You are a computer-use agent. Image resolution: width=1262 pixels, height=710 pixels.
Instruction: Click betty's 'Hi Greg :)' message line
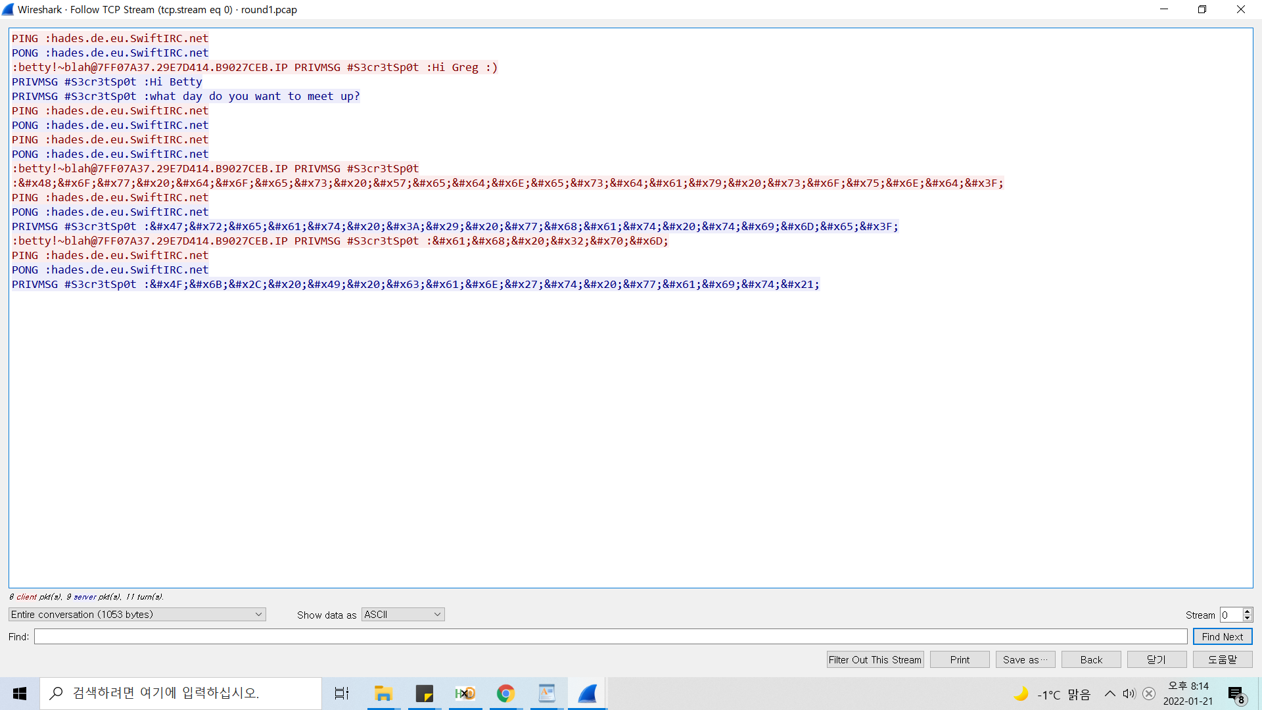click(255, 67)
